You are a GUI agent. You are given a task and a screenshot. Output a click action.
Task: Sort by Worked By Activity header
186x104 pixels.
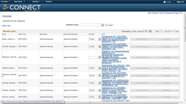pos(70,34)
